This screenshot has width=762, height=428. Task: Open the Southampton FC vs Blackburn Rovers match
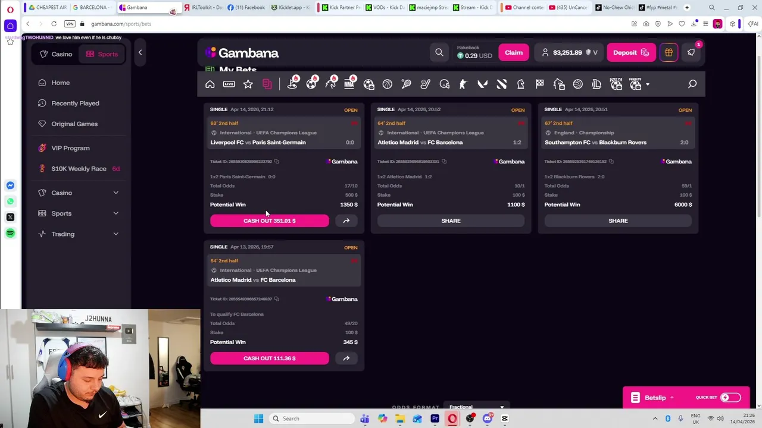point(595,143)
